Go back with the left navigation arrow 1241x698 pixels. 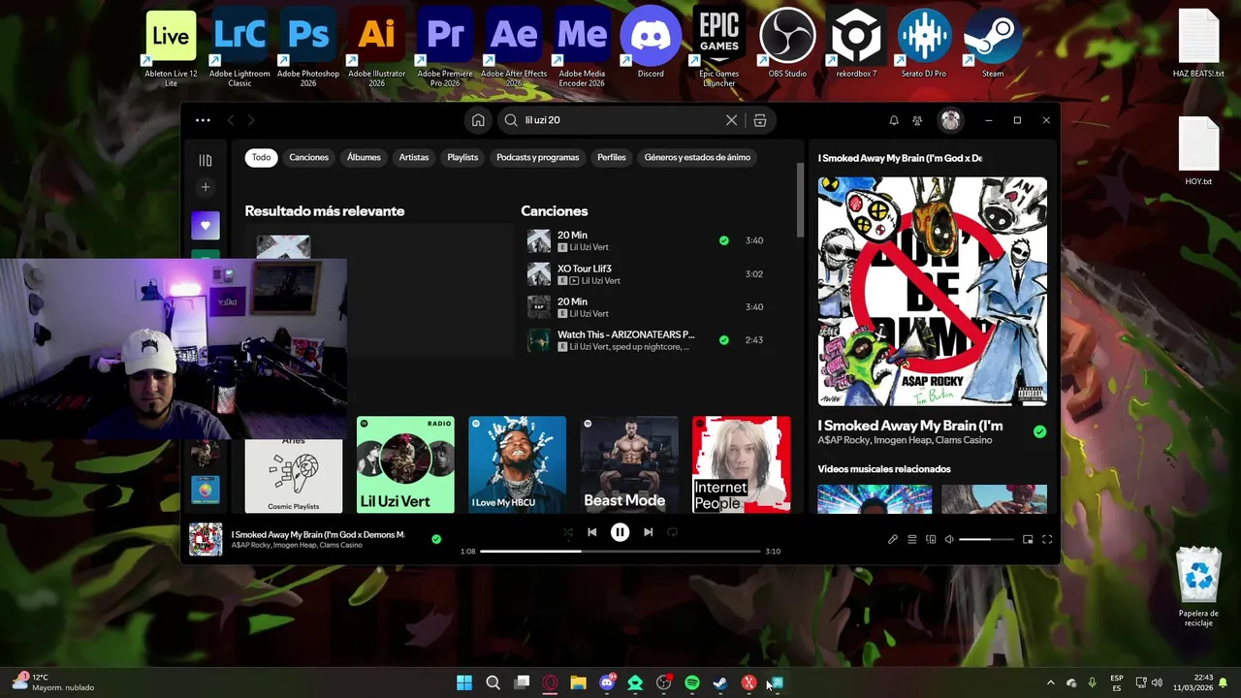point(231,120)
